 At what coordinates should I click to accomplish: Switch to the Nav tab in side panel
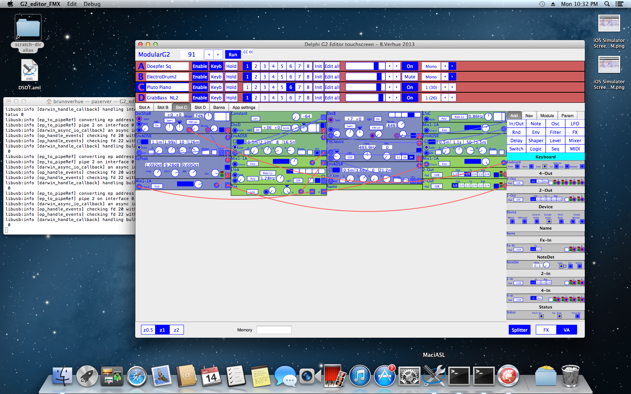click(529, 116)
